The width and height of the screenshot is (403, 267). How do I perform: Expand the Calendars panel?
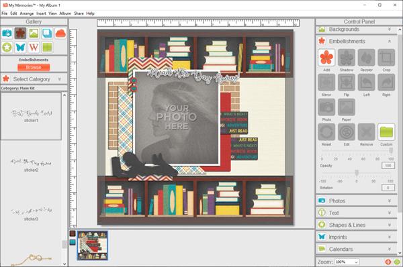coord(357,249)
